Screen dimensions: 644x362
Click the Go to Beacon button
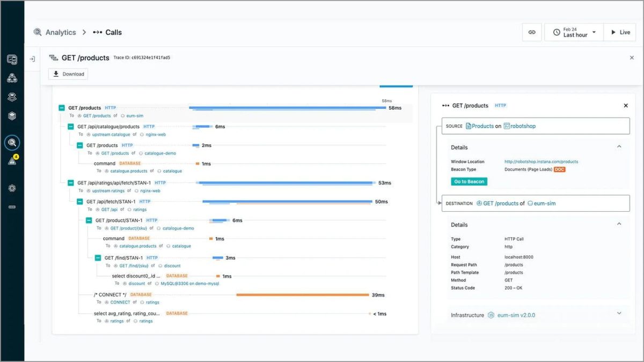469,181
